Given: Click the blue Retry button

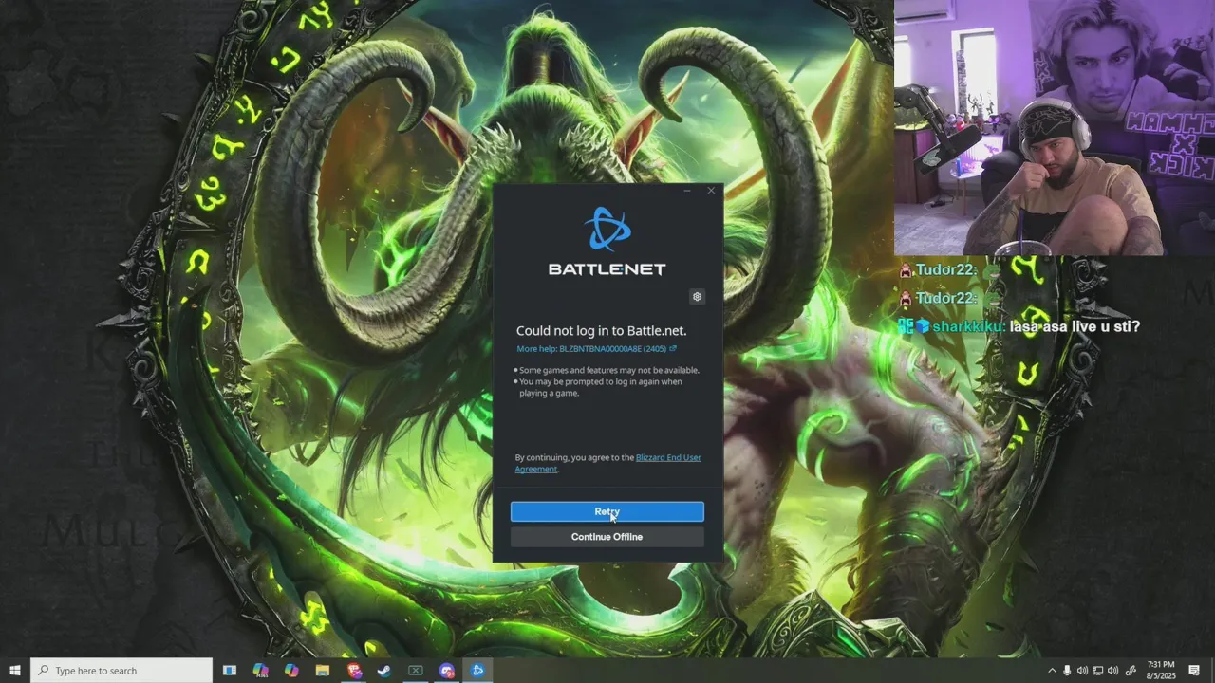Looking at the screenshot, I should click(607, 512).
